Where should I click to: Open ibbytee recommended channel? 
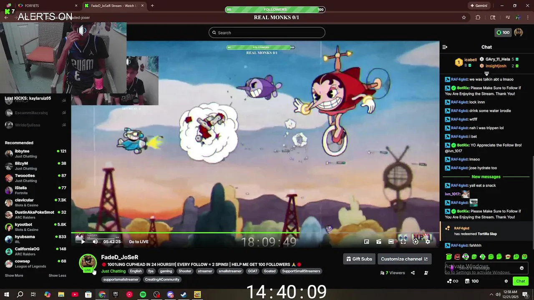point(35,153)
